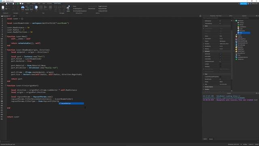Image resolution: width=259 pixels, height=146 pixels.
Task: Toggle the Archivable property checkbox
Action: click(220, 56)
